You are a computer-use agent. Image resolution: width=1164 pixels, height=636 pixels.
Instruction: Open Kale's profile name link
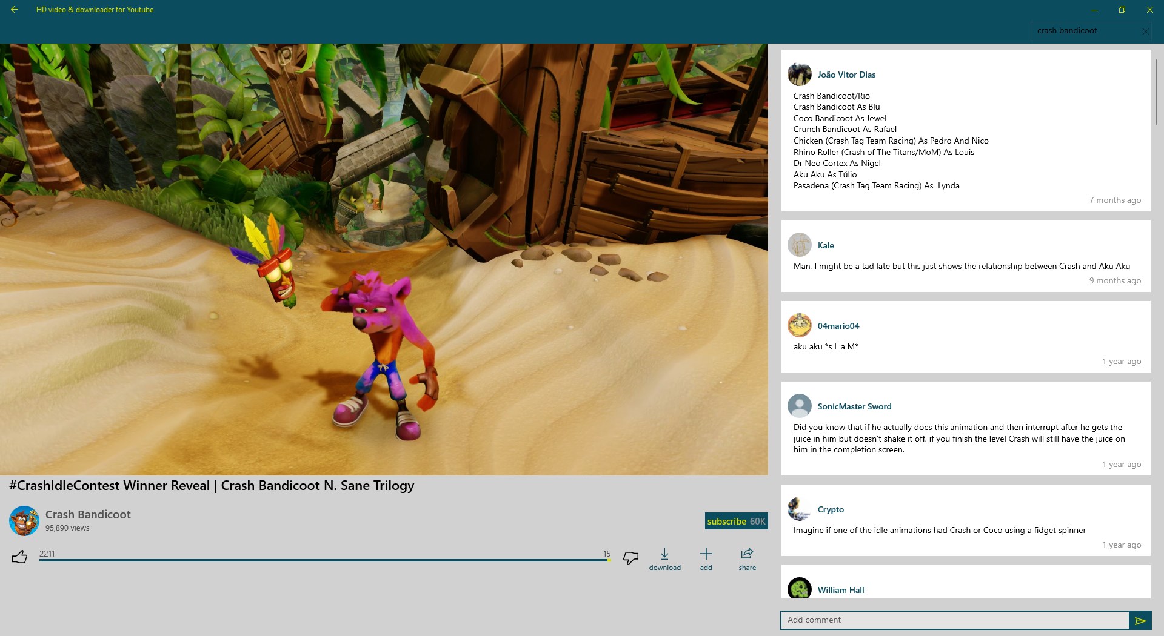[x=826, y=245]
